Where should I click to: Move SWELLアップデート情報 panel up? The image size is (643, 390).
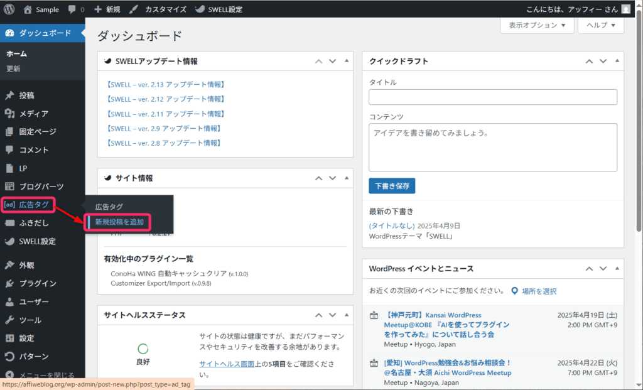pyautogui.click(x=318, y=61)
